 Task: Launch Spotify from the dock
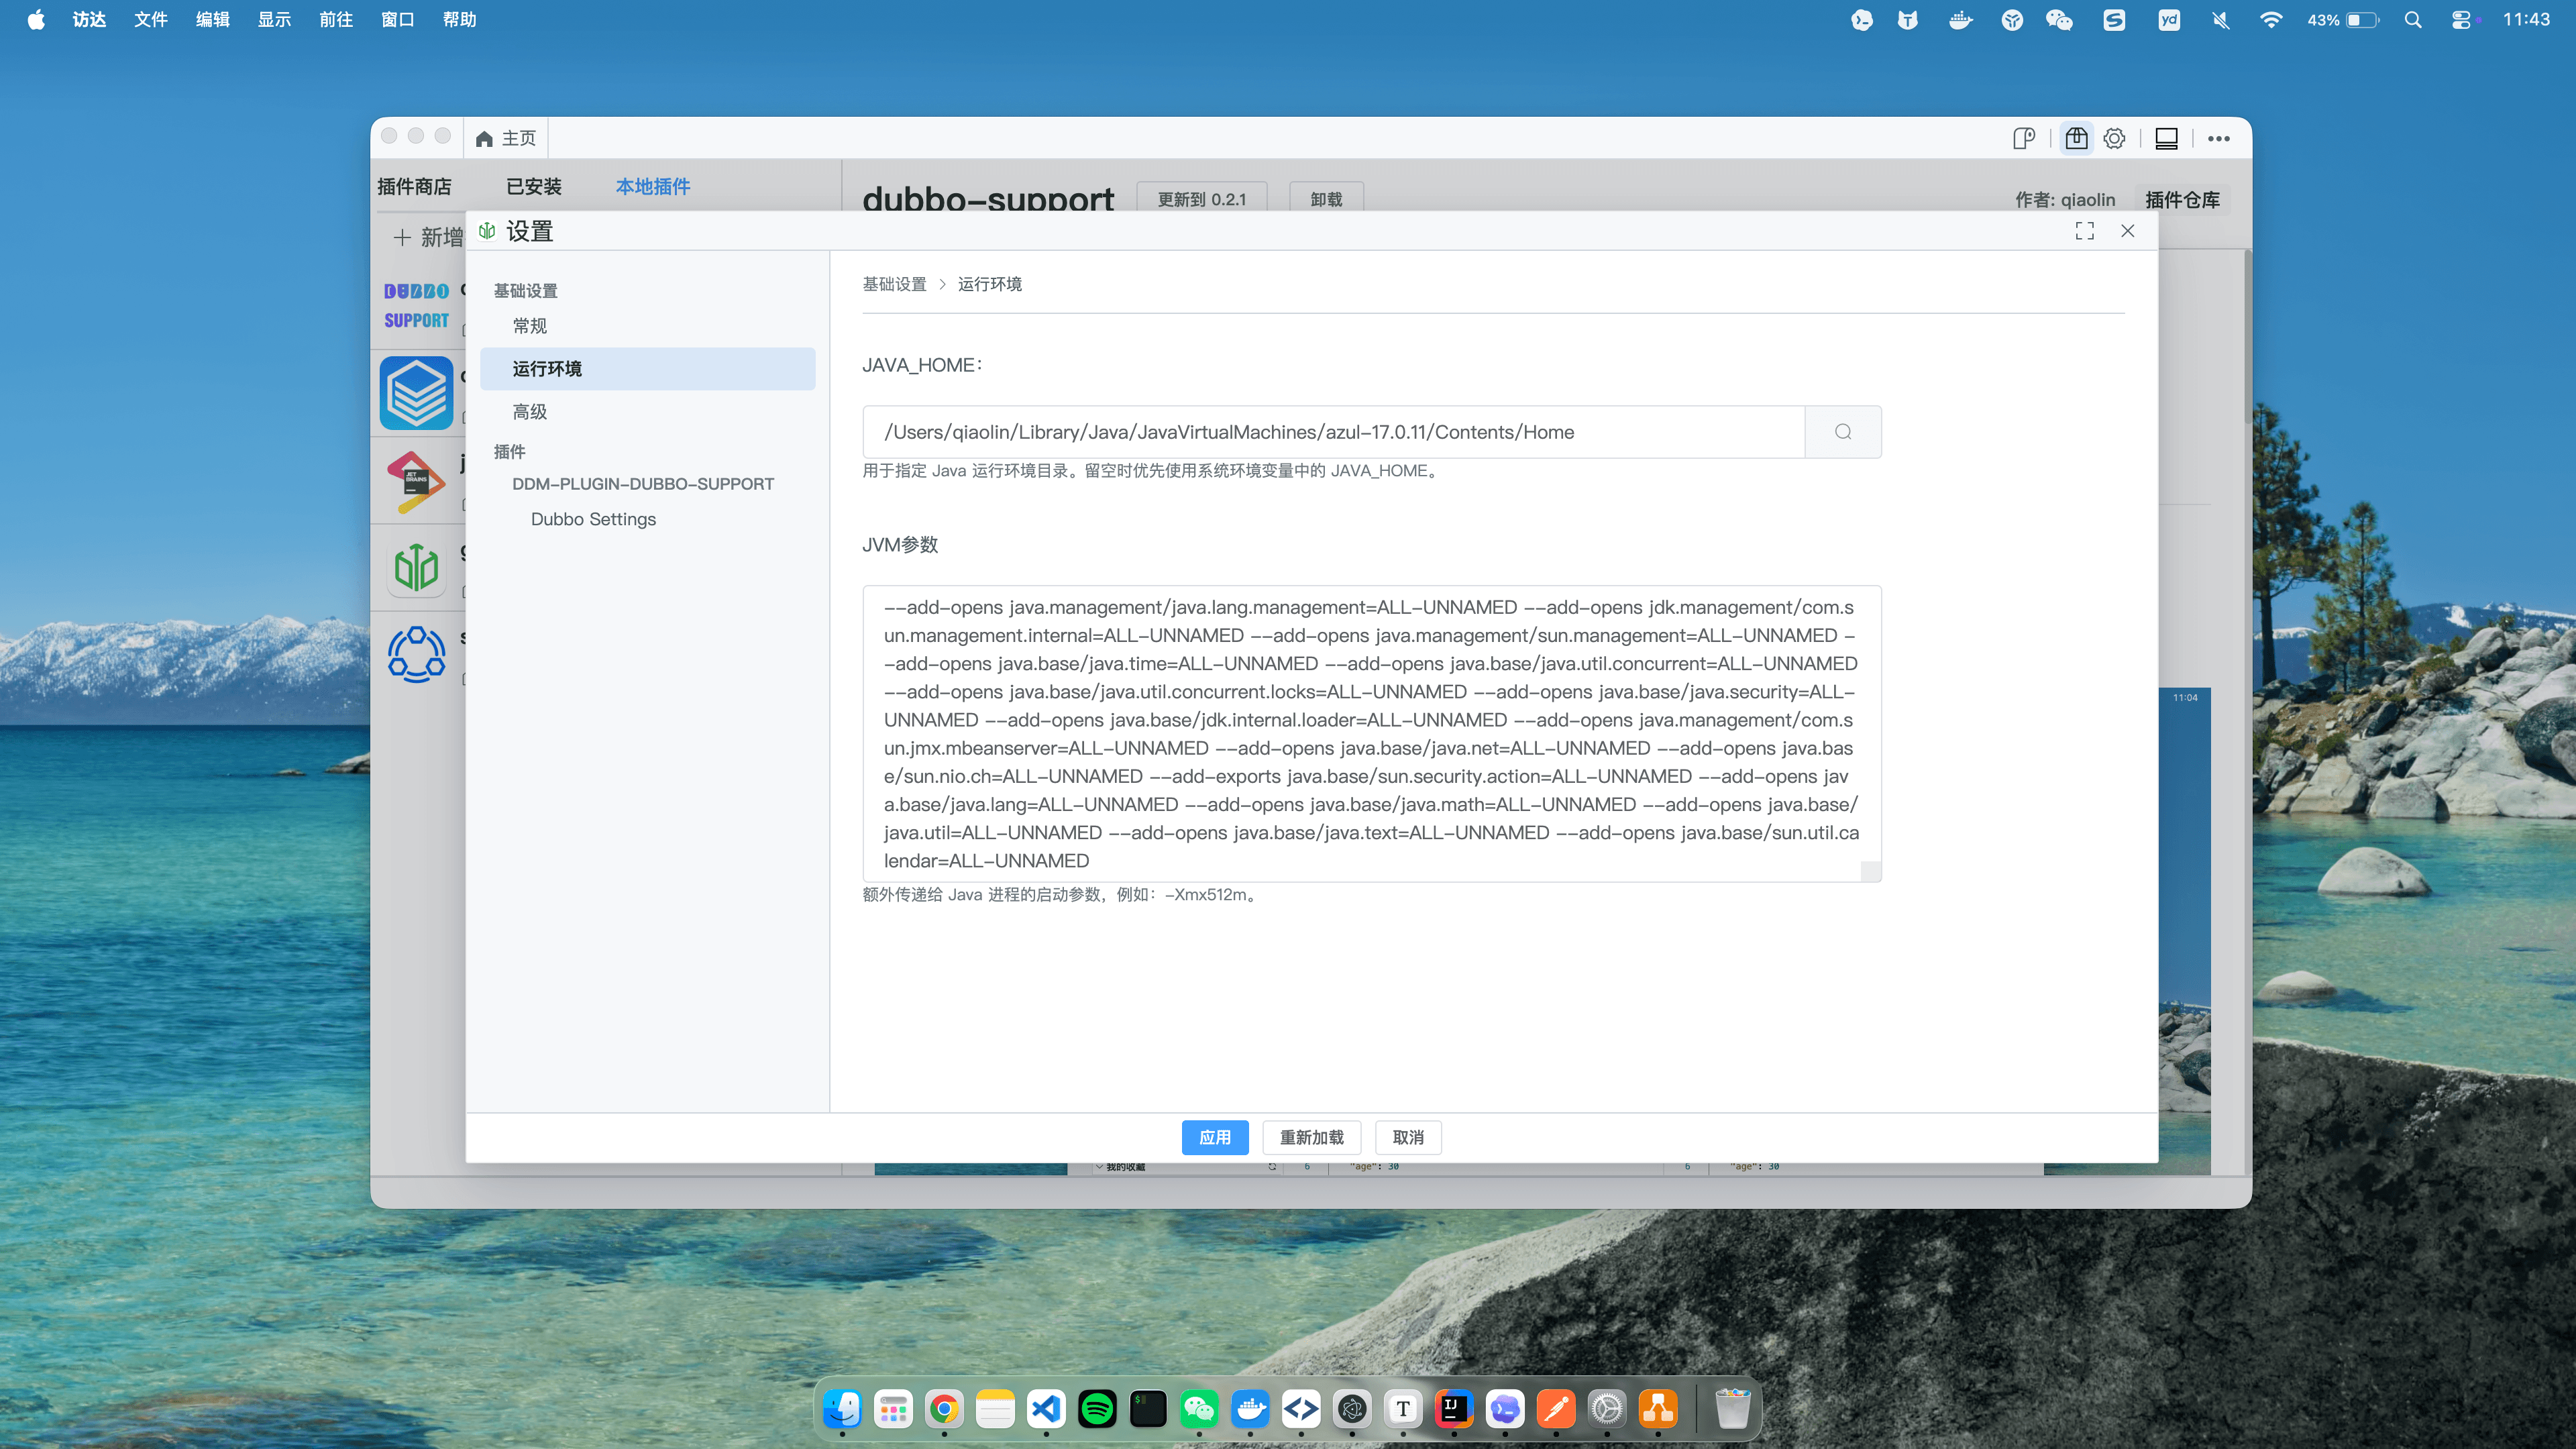pyautogui.click(x=1097, y=1409)
